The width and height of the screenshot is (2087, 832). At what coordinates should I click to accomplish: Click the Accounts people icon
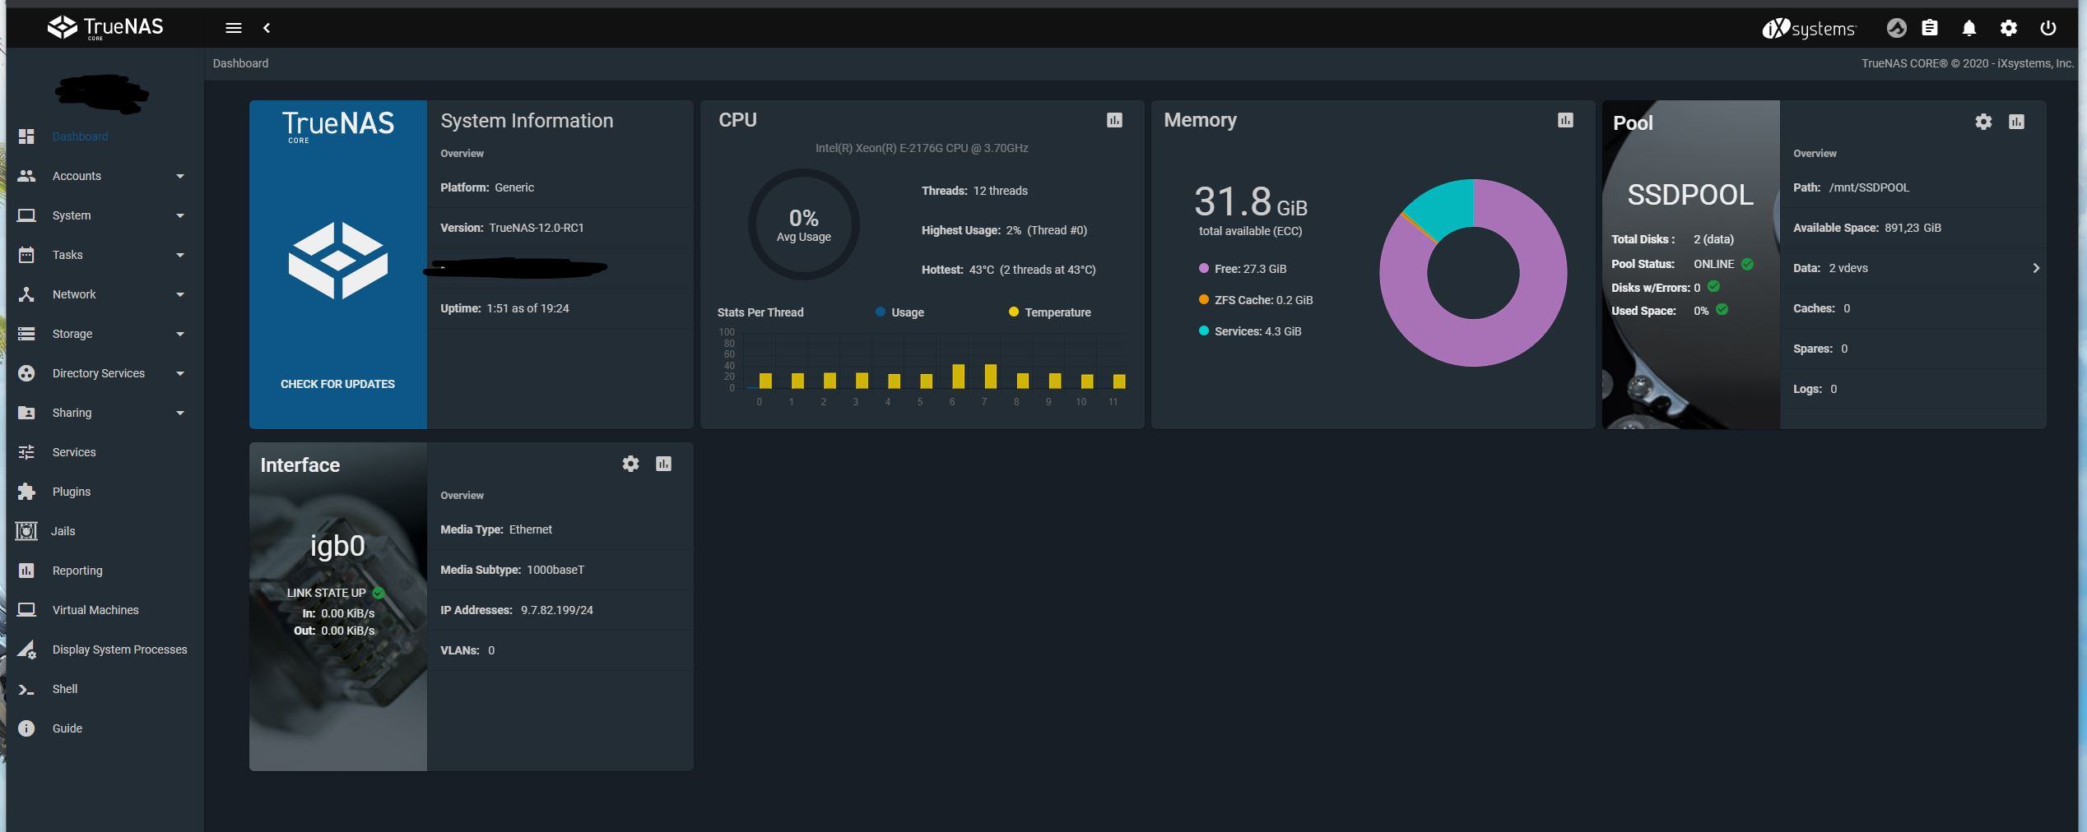tap(26, 176)
